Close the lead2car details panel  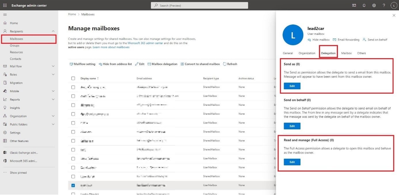(x=394, y=16)
